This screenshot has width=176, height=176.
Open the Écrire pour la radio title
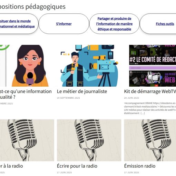(x=77, y=166)
